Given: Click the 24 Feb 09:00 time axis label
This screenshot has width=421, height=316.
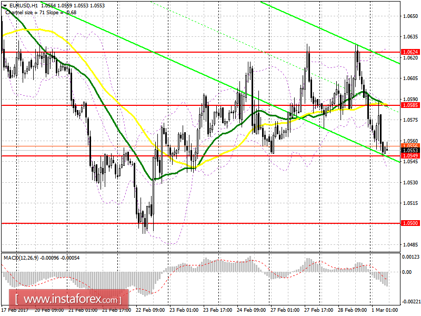Looking at the screenshot, I should pos(252,310).
